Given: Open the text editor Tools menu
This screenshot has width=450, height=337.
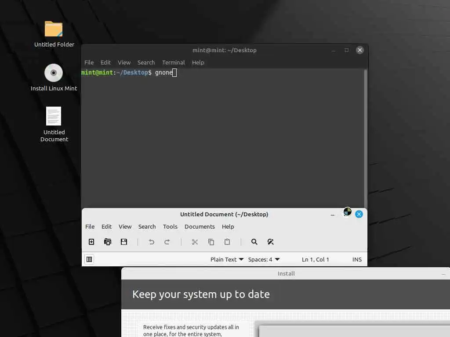Looking at the screenshot, I should (170, 227).
